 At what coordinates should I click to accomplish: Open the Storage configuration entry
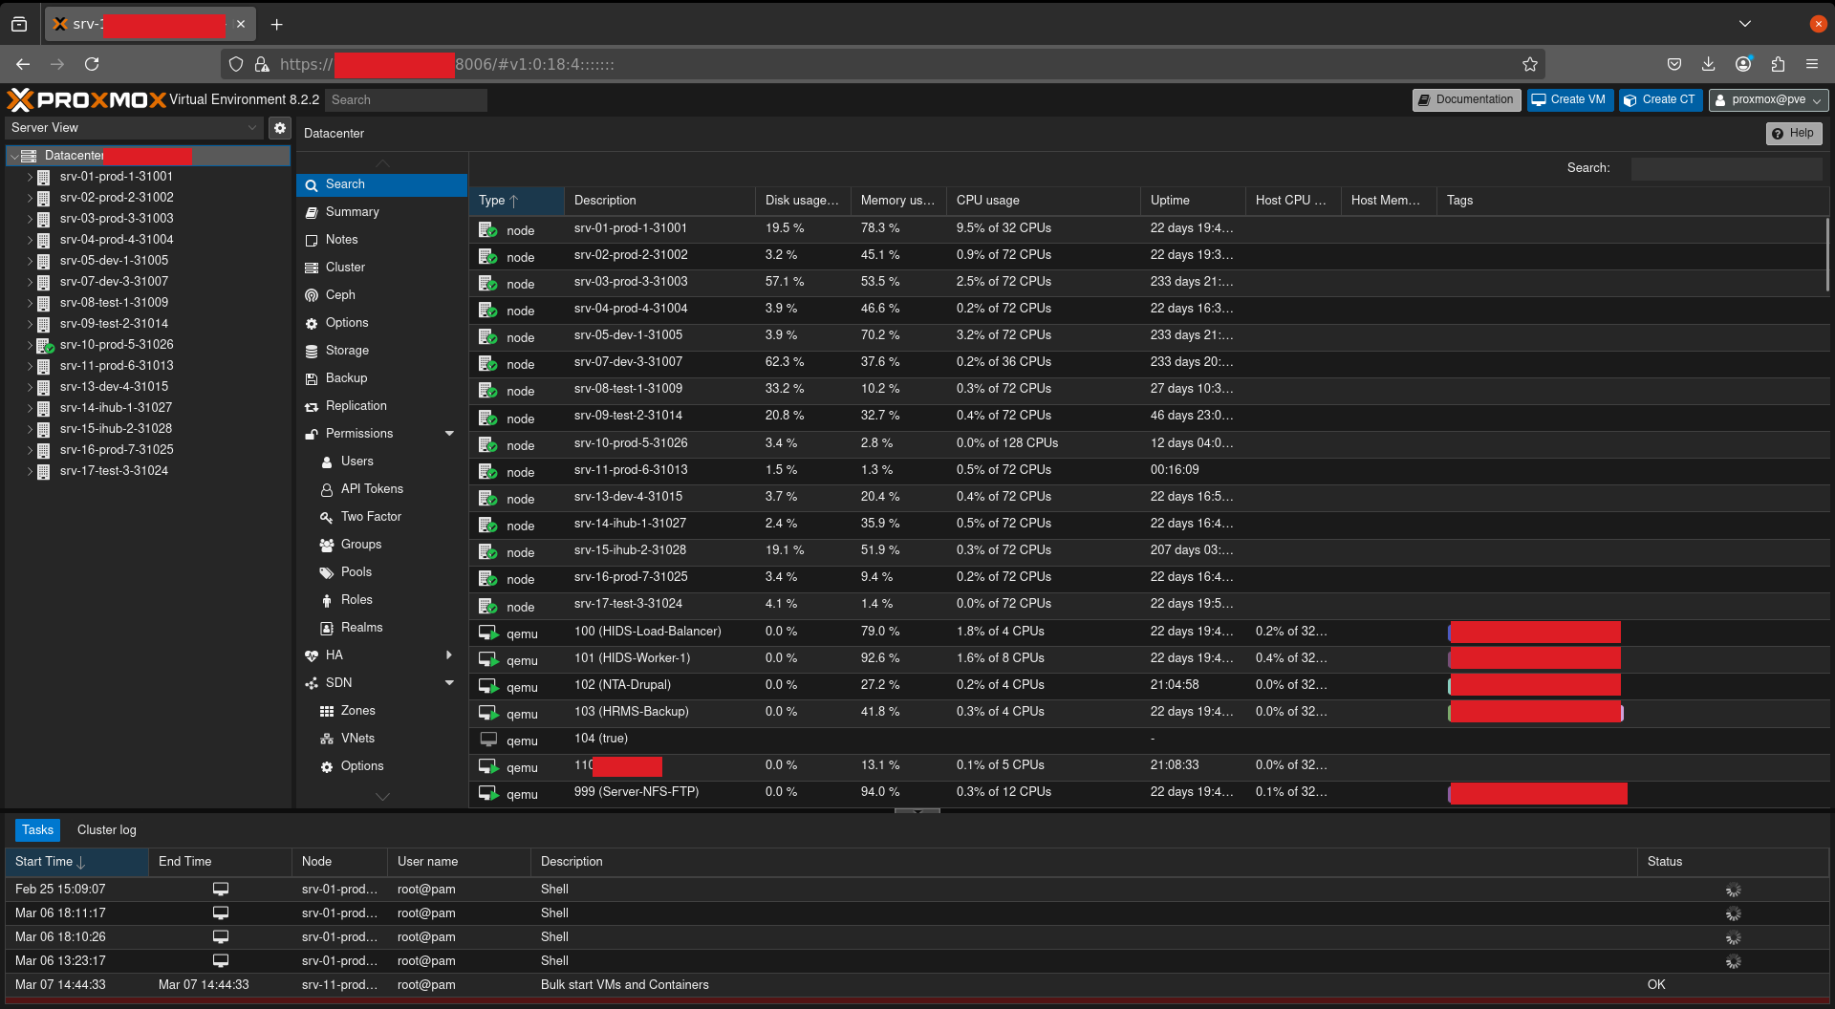pyautogui.click(x=381, y=351)
